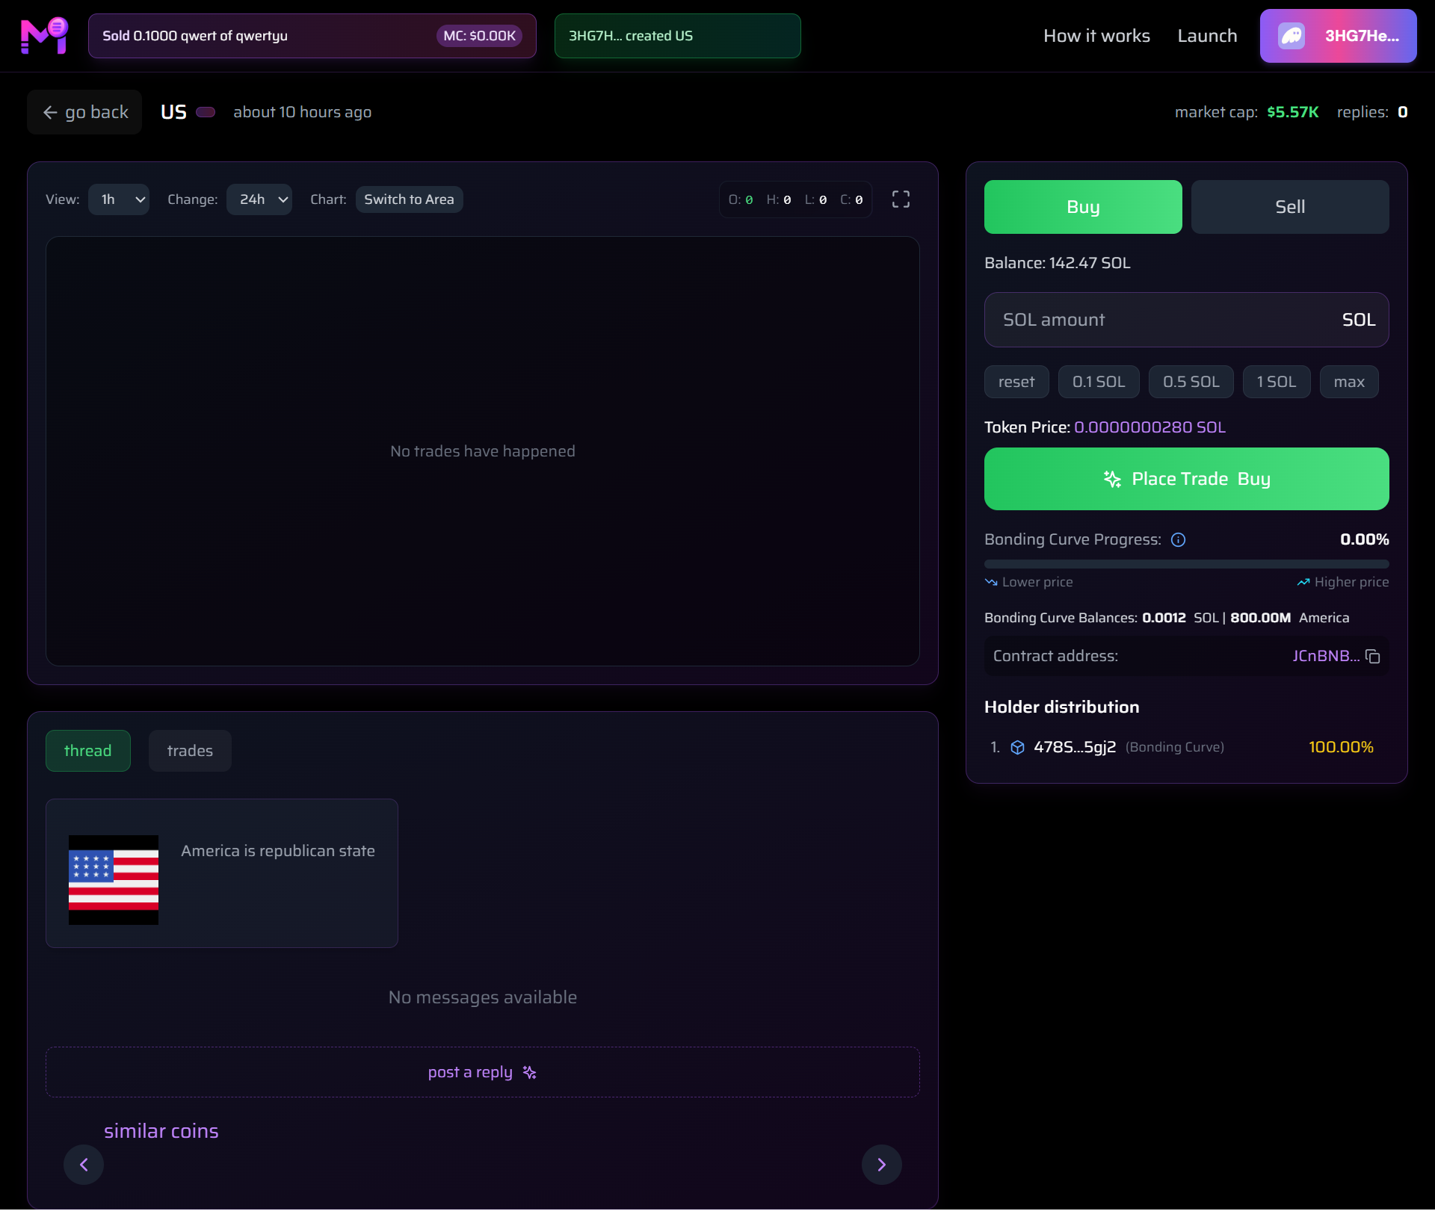Open the chart fullscreen view

(901, 199)
